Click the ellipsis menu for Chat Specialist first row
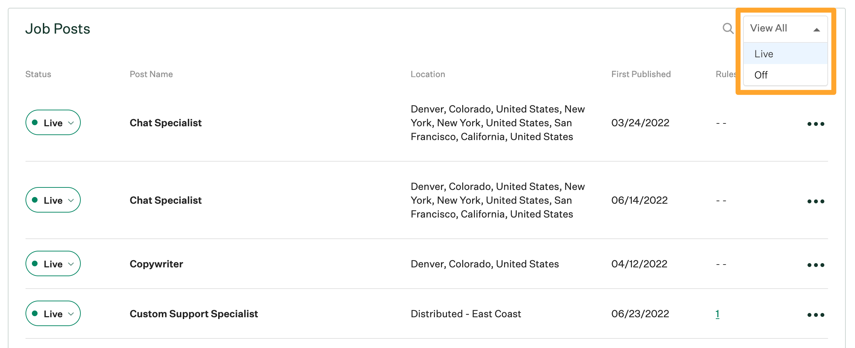This screenshot has height=348, width=855. pyautogui.click(x=815, y=123)
